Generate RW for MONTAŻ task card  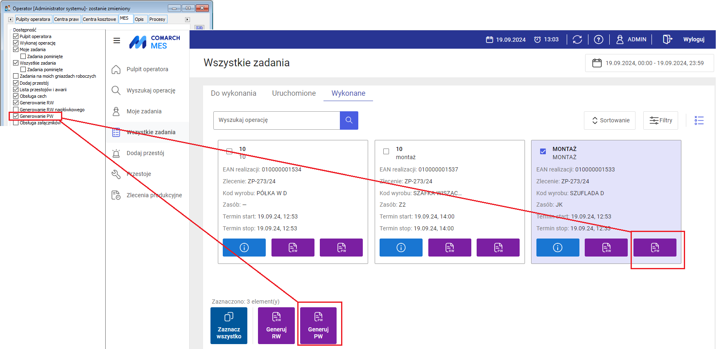coord(606,248)
